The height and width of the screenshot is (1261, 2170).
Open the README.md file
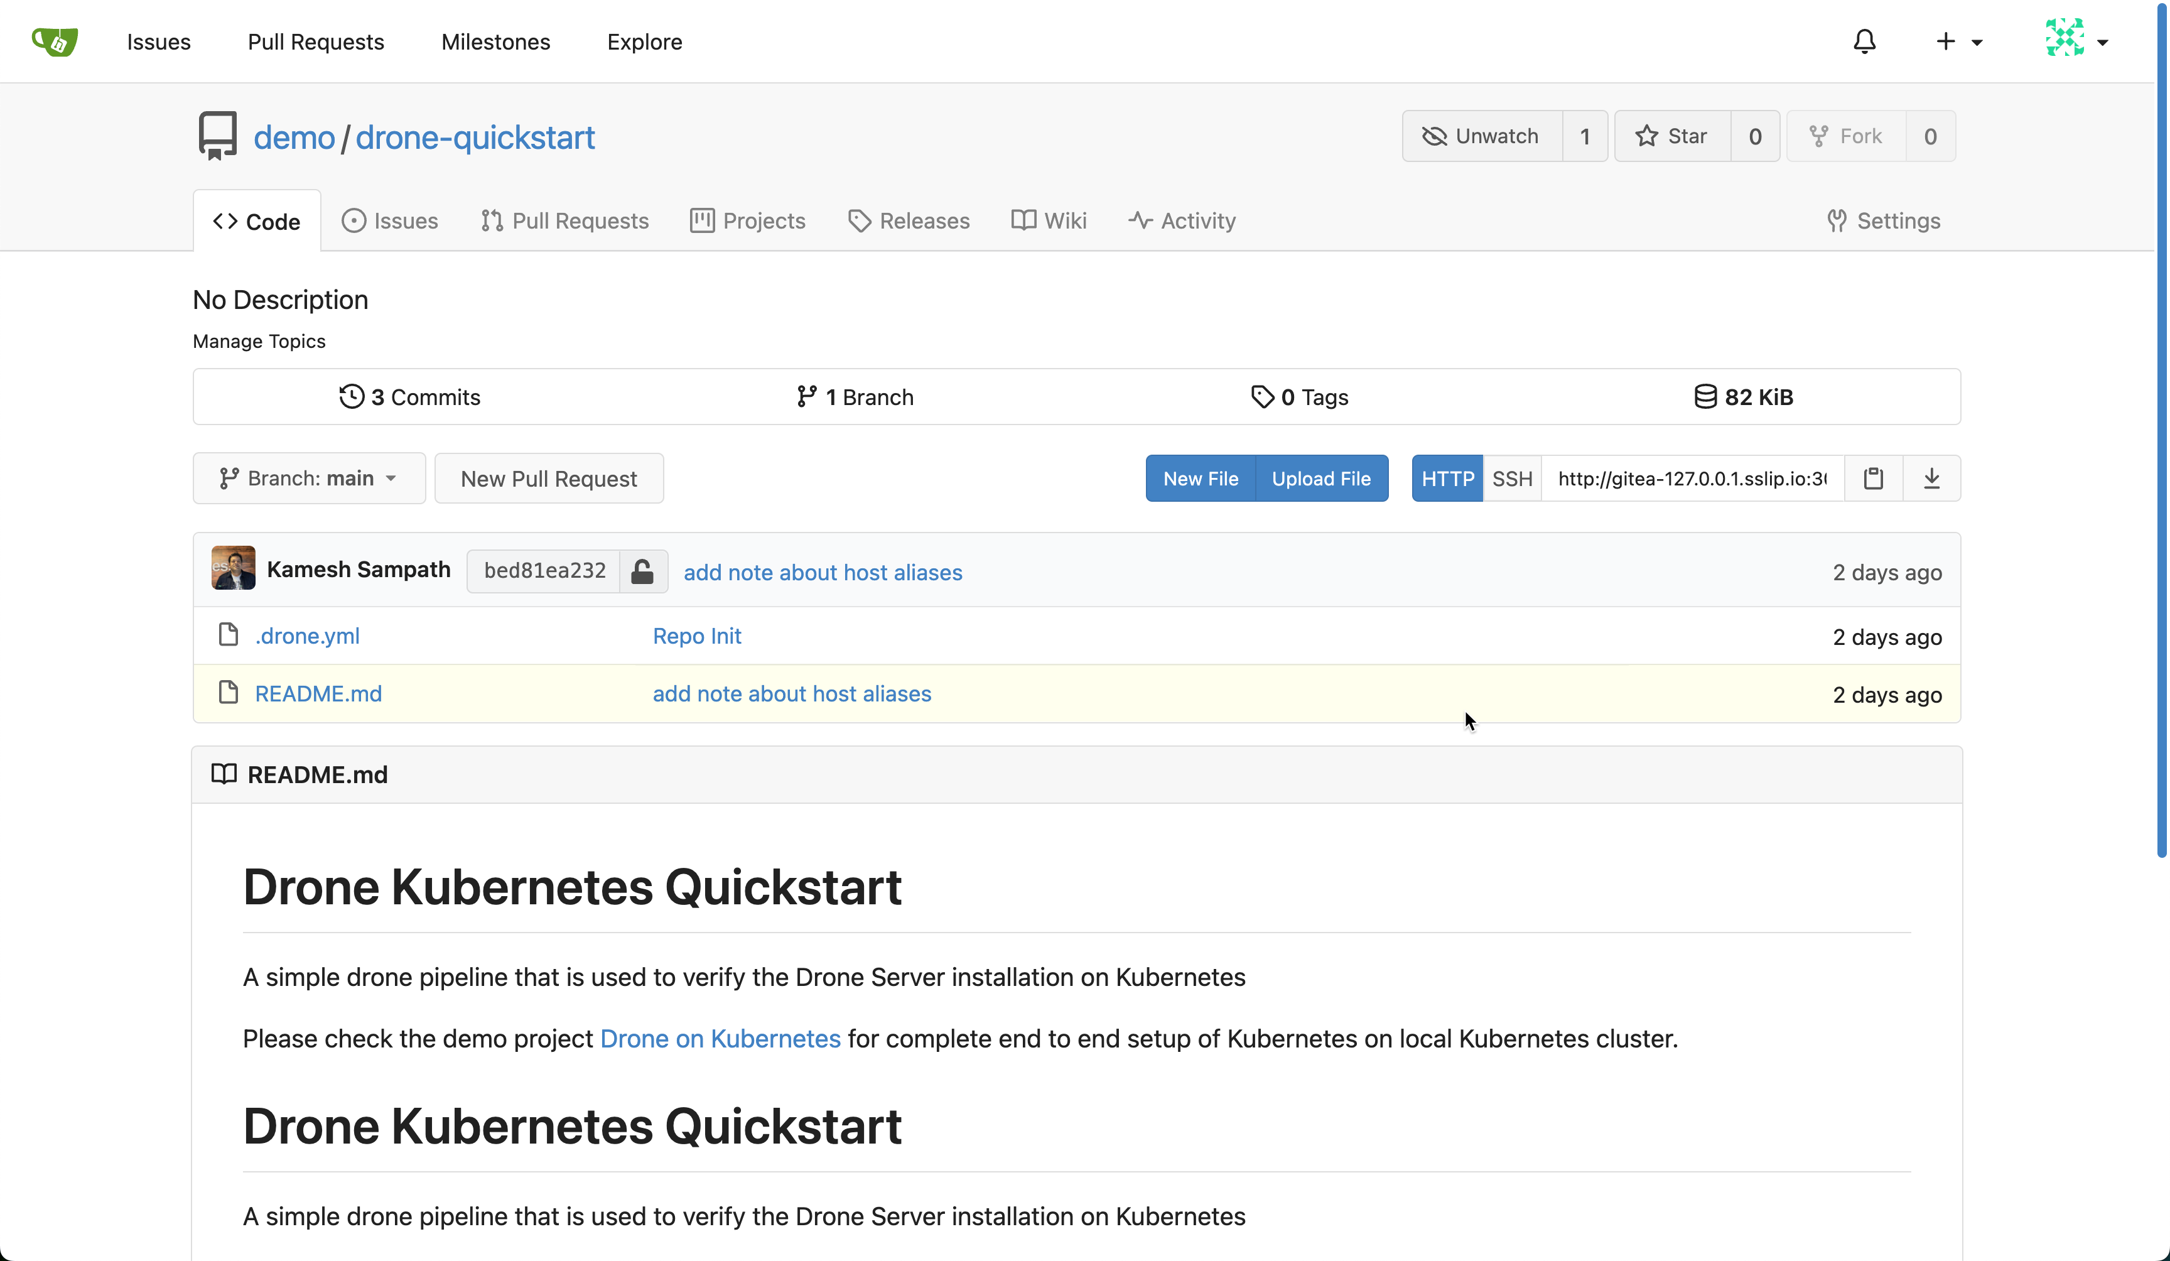click(318, 693)
